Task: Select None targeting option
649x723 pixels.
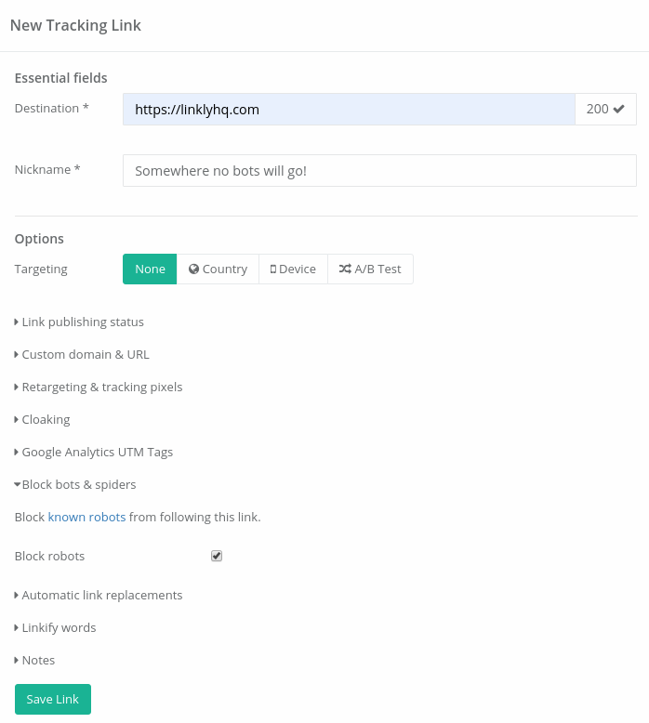Action: pos(150,269)
